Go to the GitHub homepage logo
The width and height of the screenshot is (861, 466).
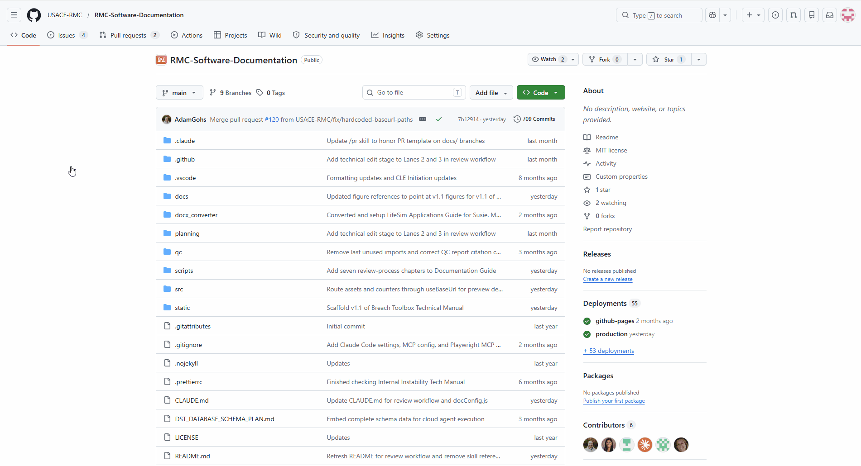[34, 15]
